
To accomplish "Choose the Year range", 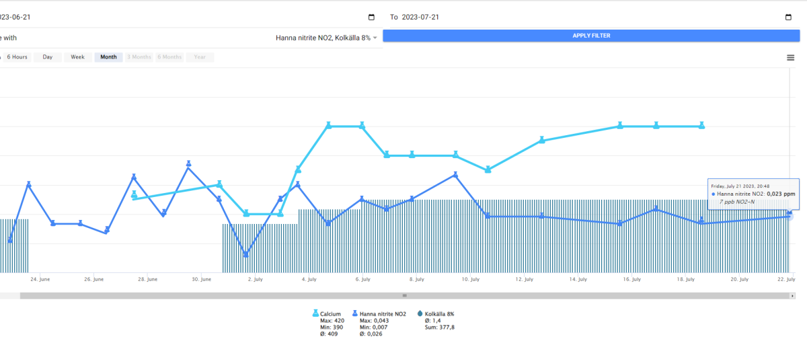I will pyautogui.click(x=200, y=57).
